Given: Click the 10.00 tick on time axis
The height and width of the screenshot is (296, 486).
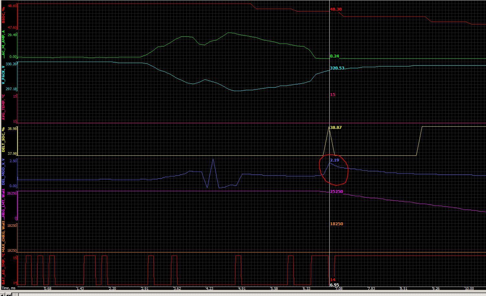Looking at the screenshot, I should (469, 289).
